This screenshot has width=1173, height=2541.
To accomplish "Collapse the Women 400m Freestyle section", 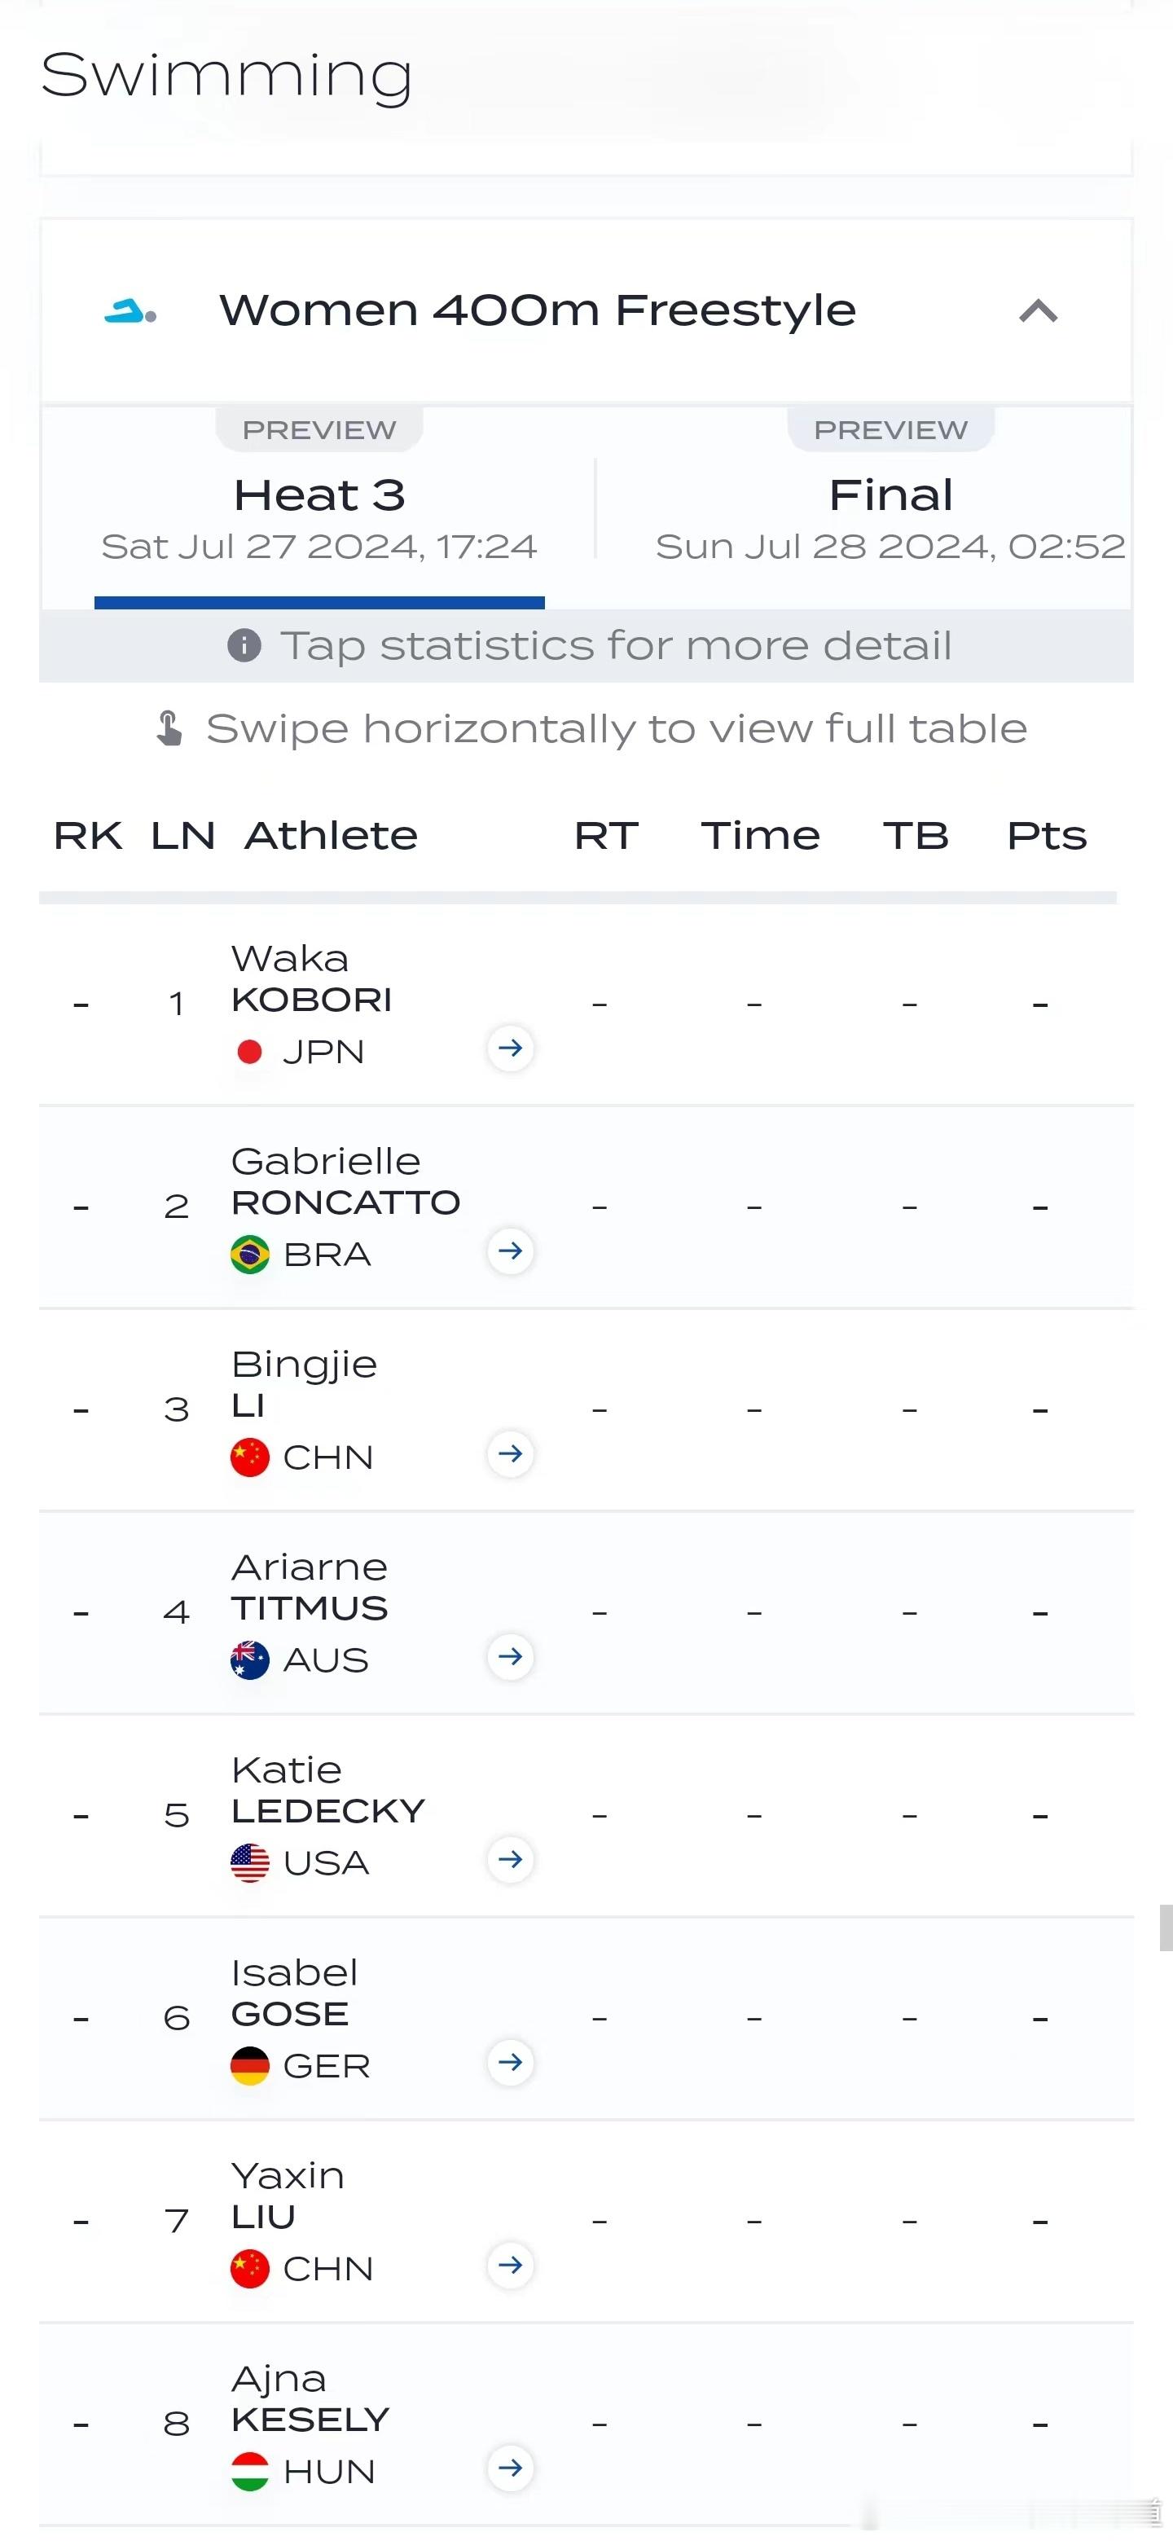I will [x=1038, y=312].
